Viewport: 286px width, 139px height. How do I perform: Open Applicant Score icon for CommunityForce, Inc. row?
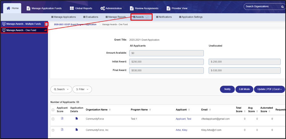coord(62,130)
